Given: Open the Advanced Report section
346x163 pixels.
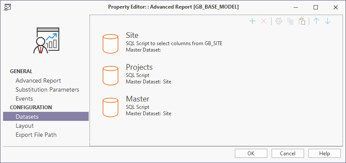Looking at the screenshot, I should tap(38, 80).
